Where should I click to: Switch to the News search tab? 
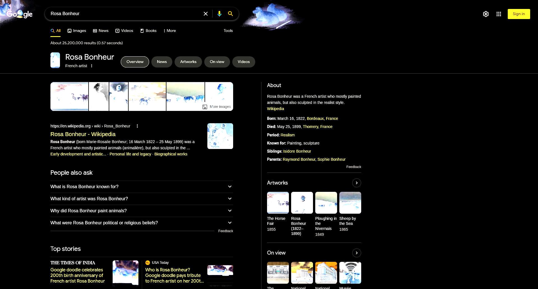(x=101, y=31)
